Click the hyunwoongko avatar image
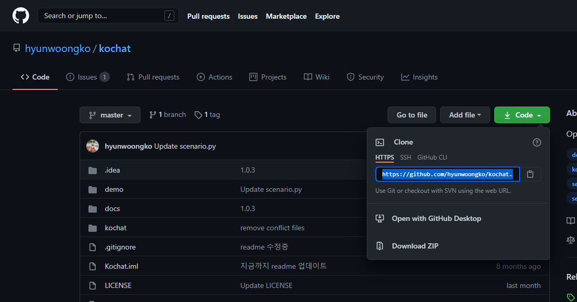Viewport: 577px width, 302px height. (x=93, y=146)
